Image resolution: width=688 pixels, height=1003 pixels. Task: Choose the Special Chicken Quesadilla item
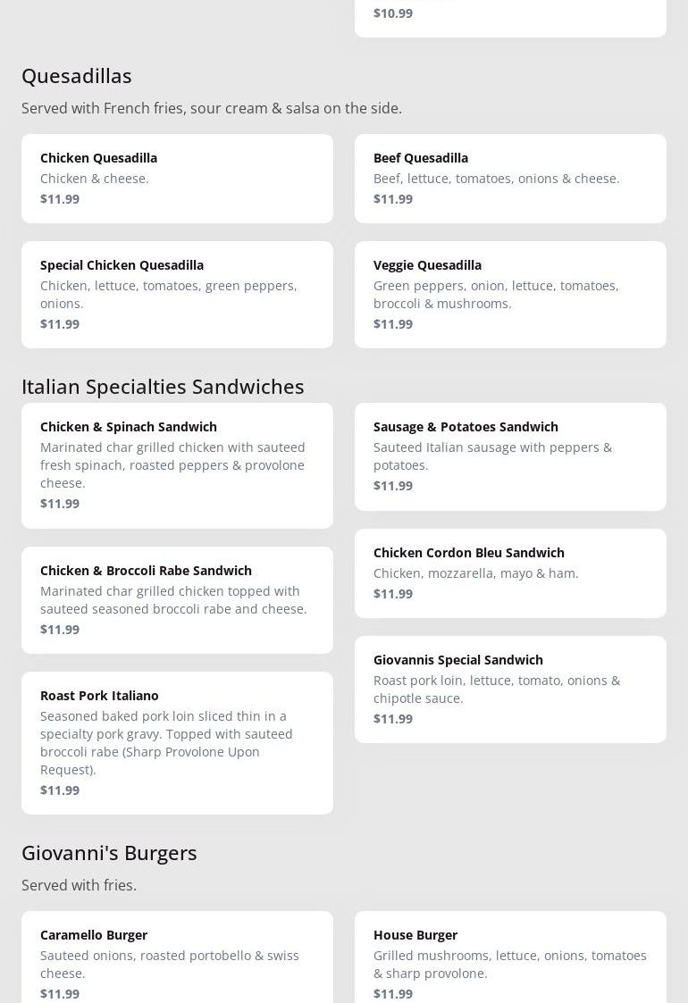tap(177, 294)
